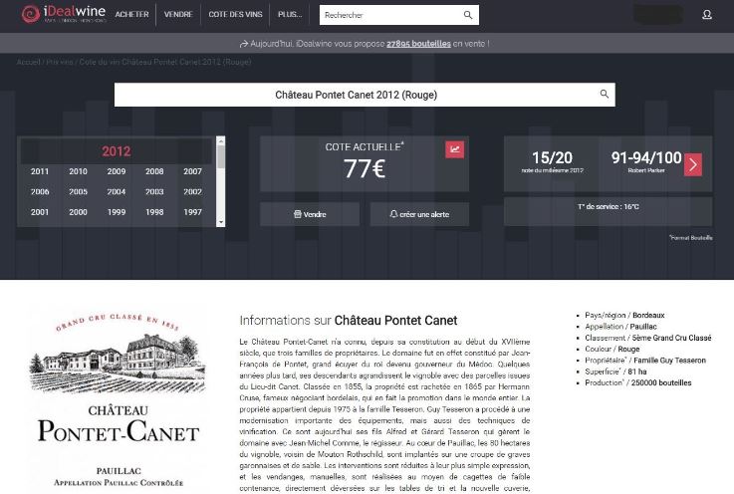This screenshot has width=734, height=494.
Task: Click the 15/20 vintage rating
Action: 552,157
